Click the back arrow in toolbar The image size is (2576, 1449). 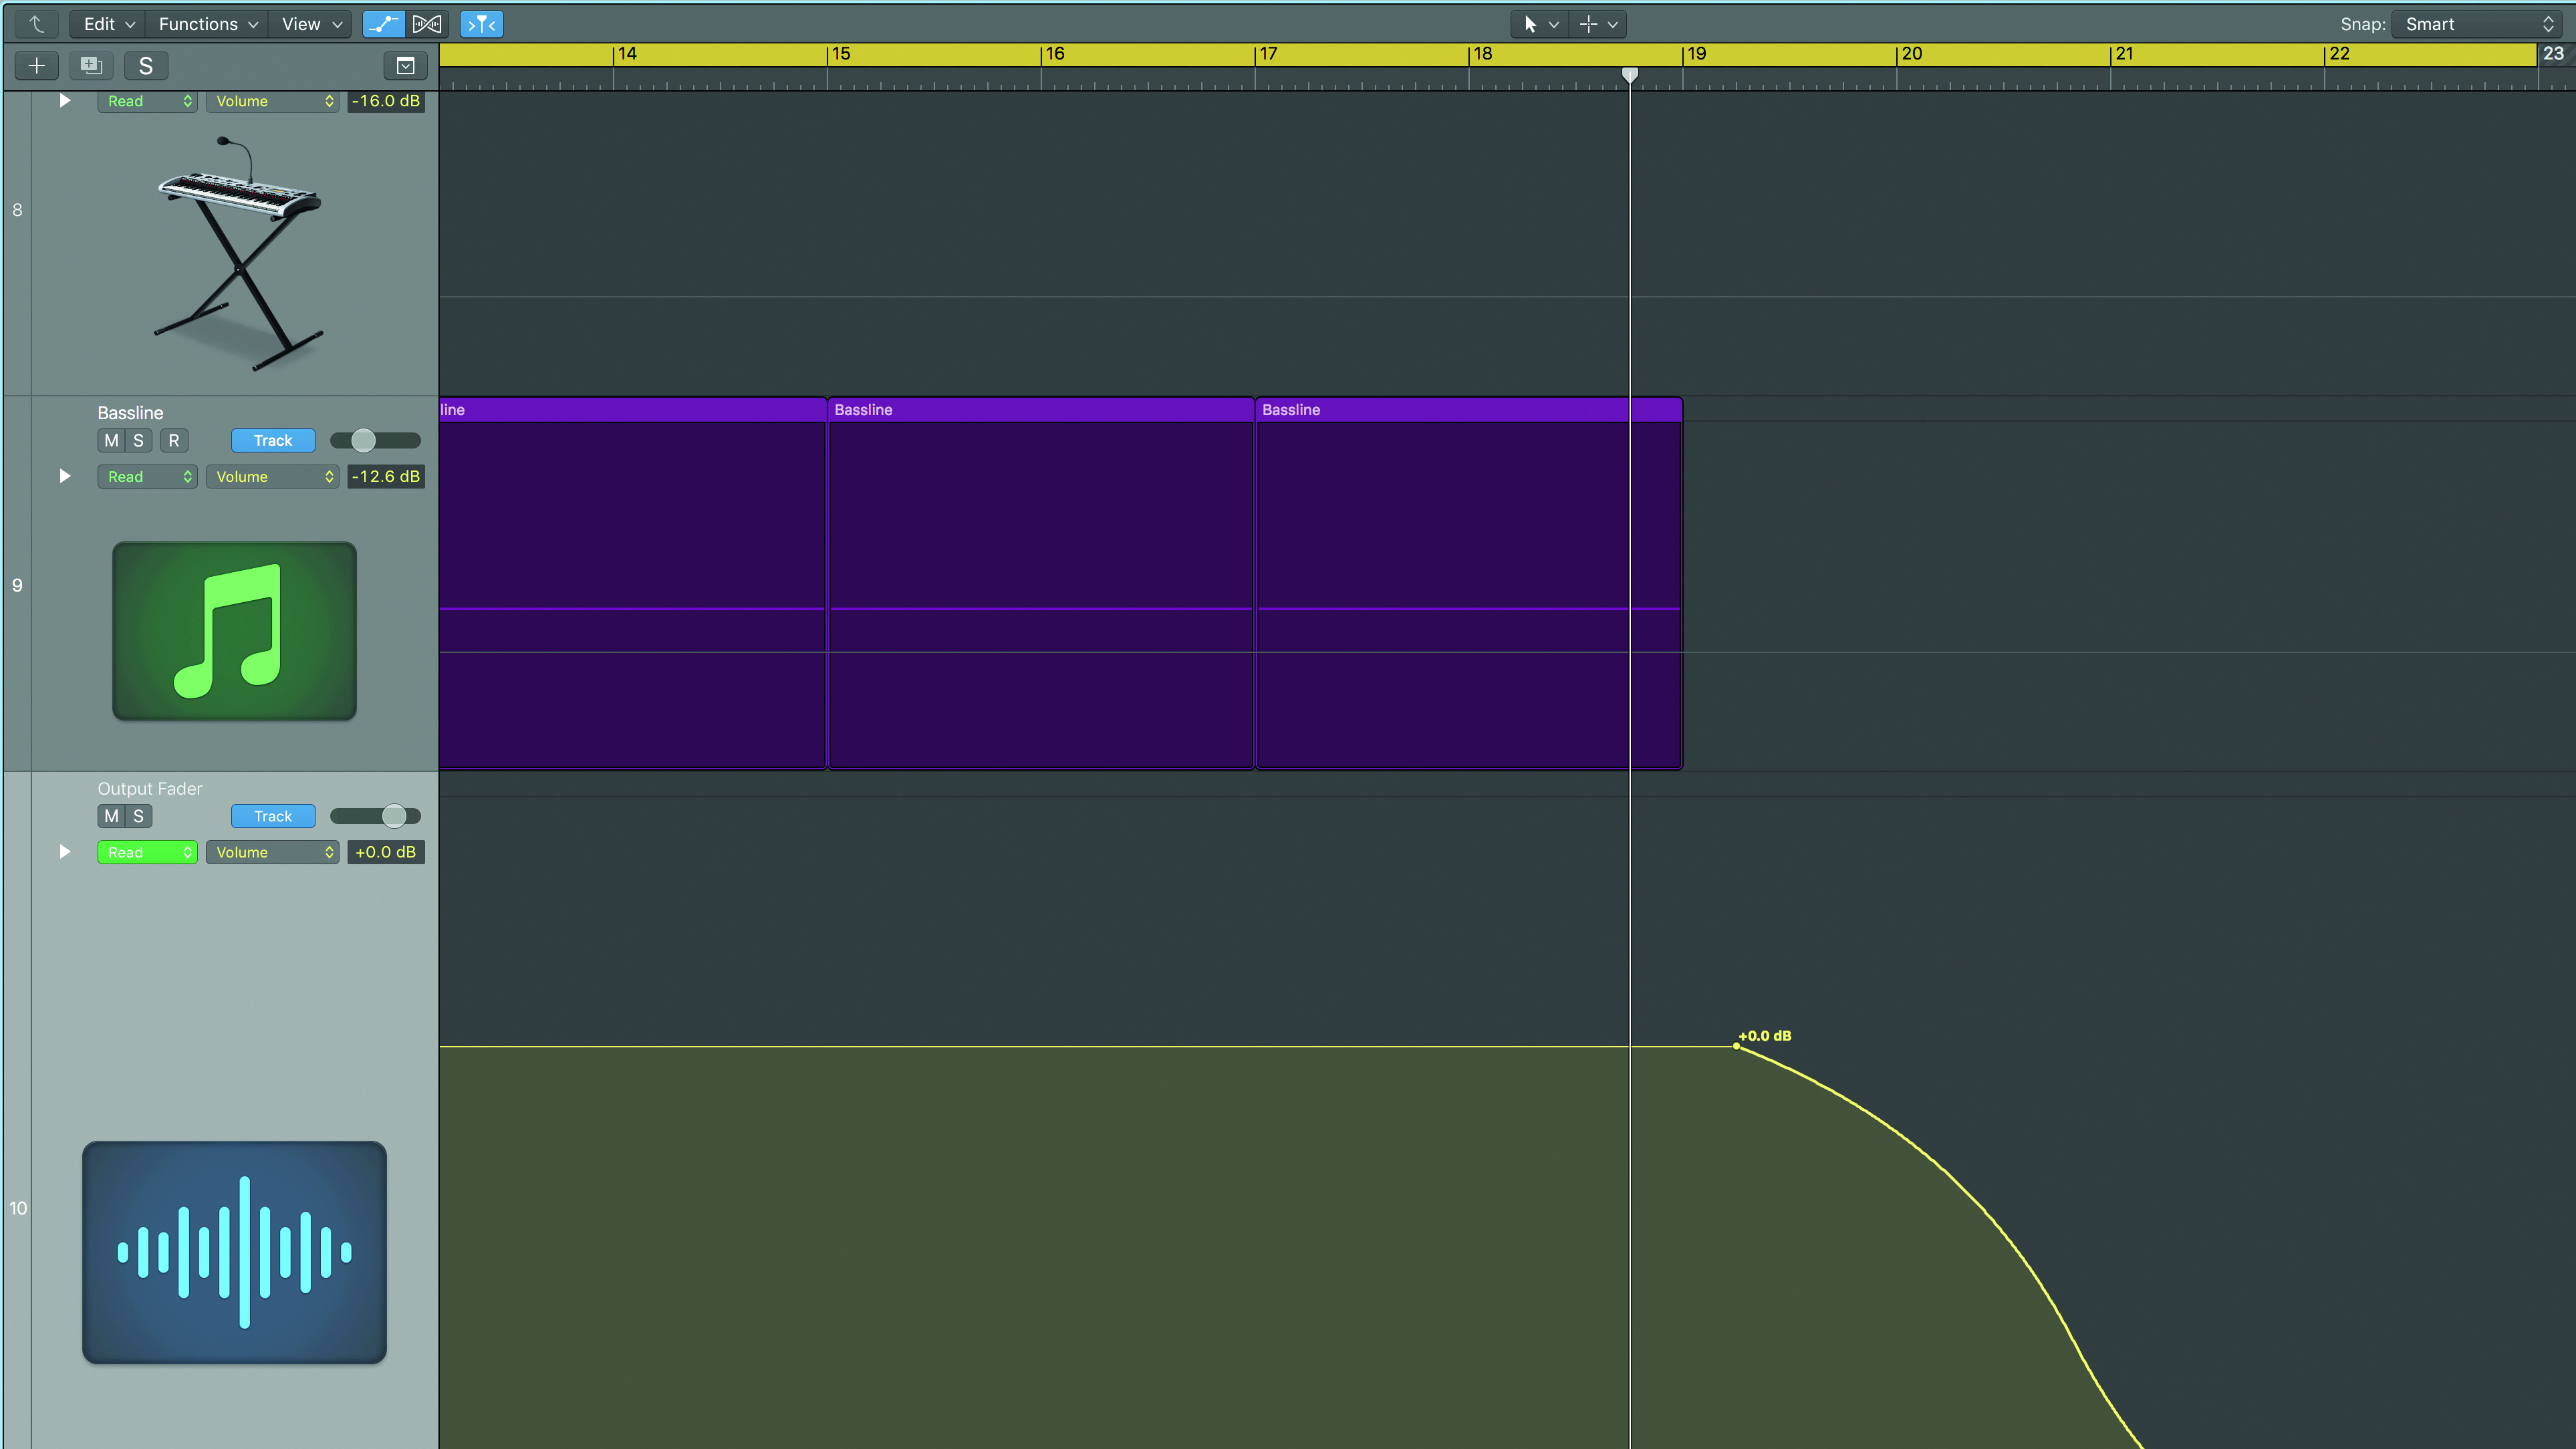37,24
